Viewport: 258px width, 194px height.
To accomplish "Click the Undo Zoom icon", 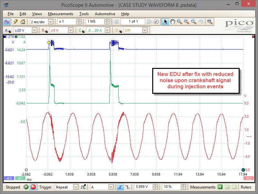I will (x=201, y=22).
